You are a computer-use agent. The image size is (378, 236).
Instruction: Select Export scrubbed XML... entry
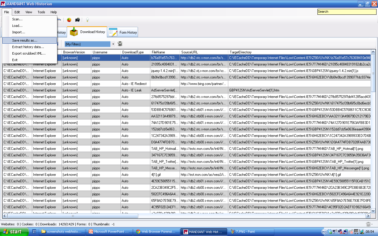tap(30, 53)
